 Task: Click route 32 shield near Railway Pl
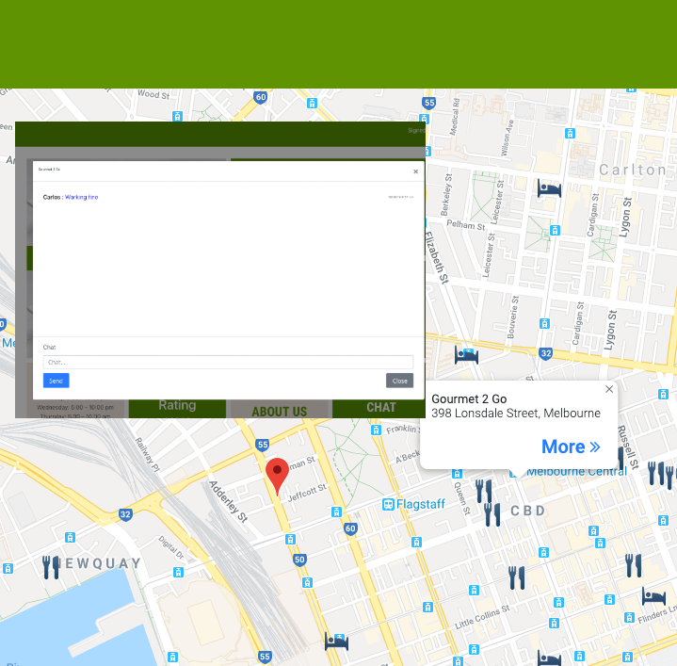[125, 514]
